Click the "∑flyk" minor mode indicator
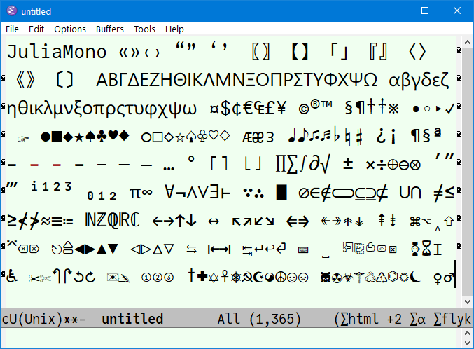 (x=452, y=320)
